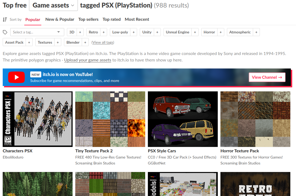Filter by the Low-poly tag
Image resolution: width=296 pixels, height=196 pixels.
click(120, 32)
